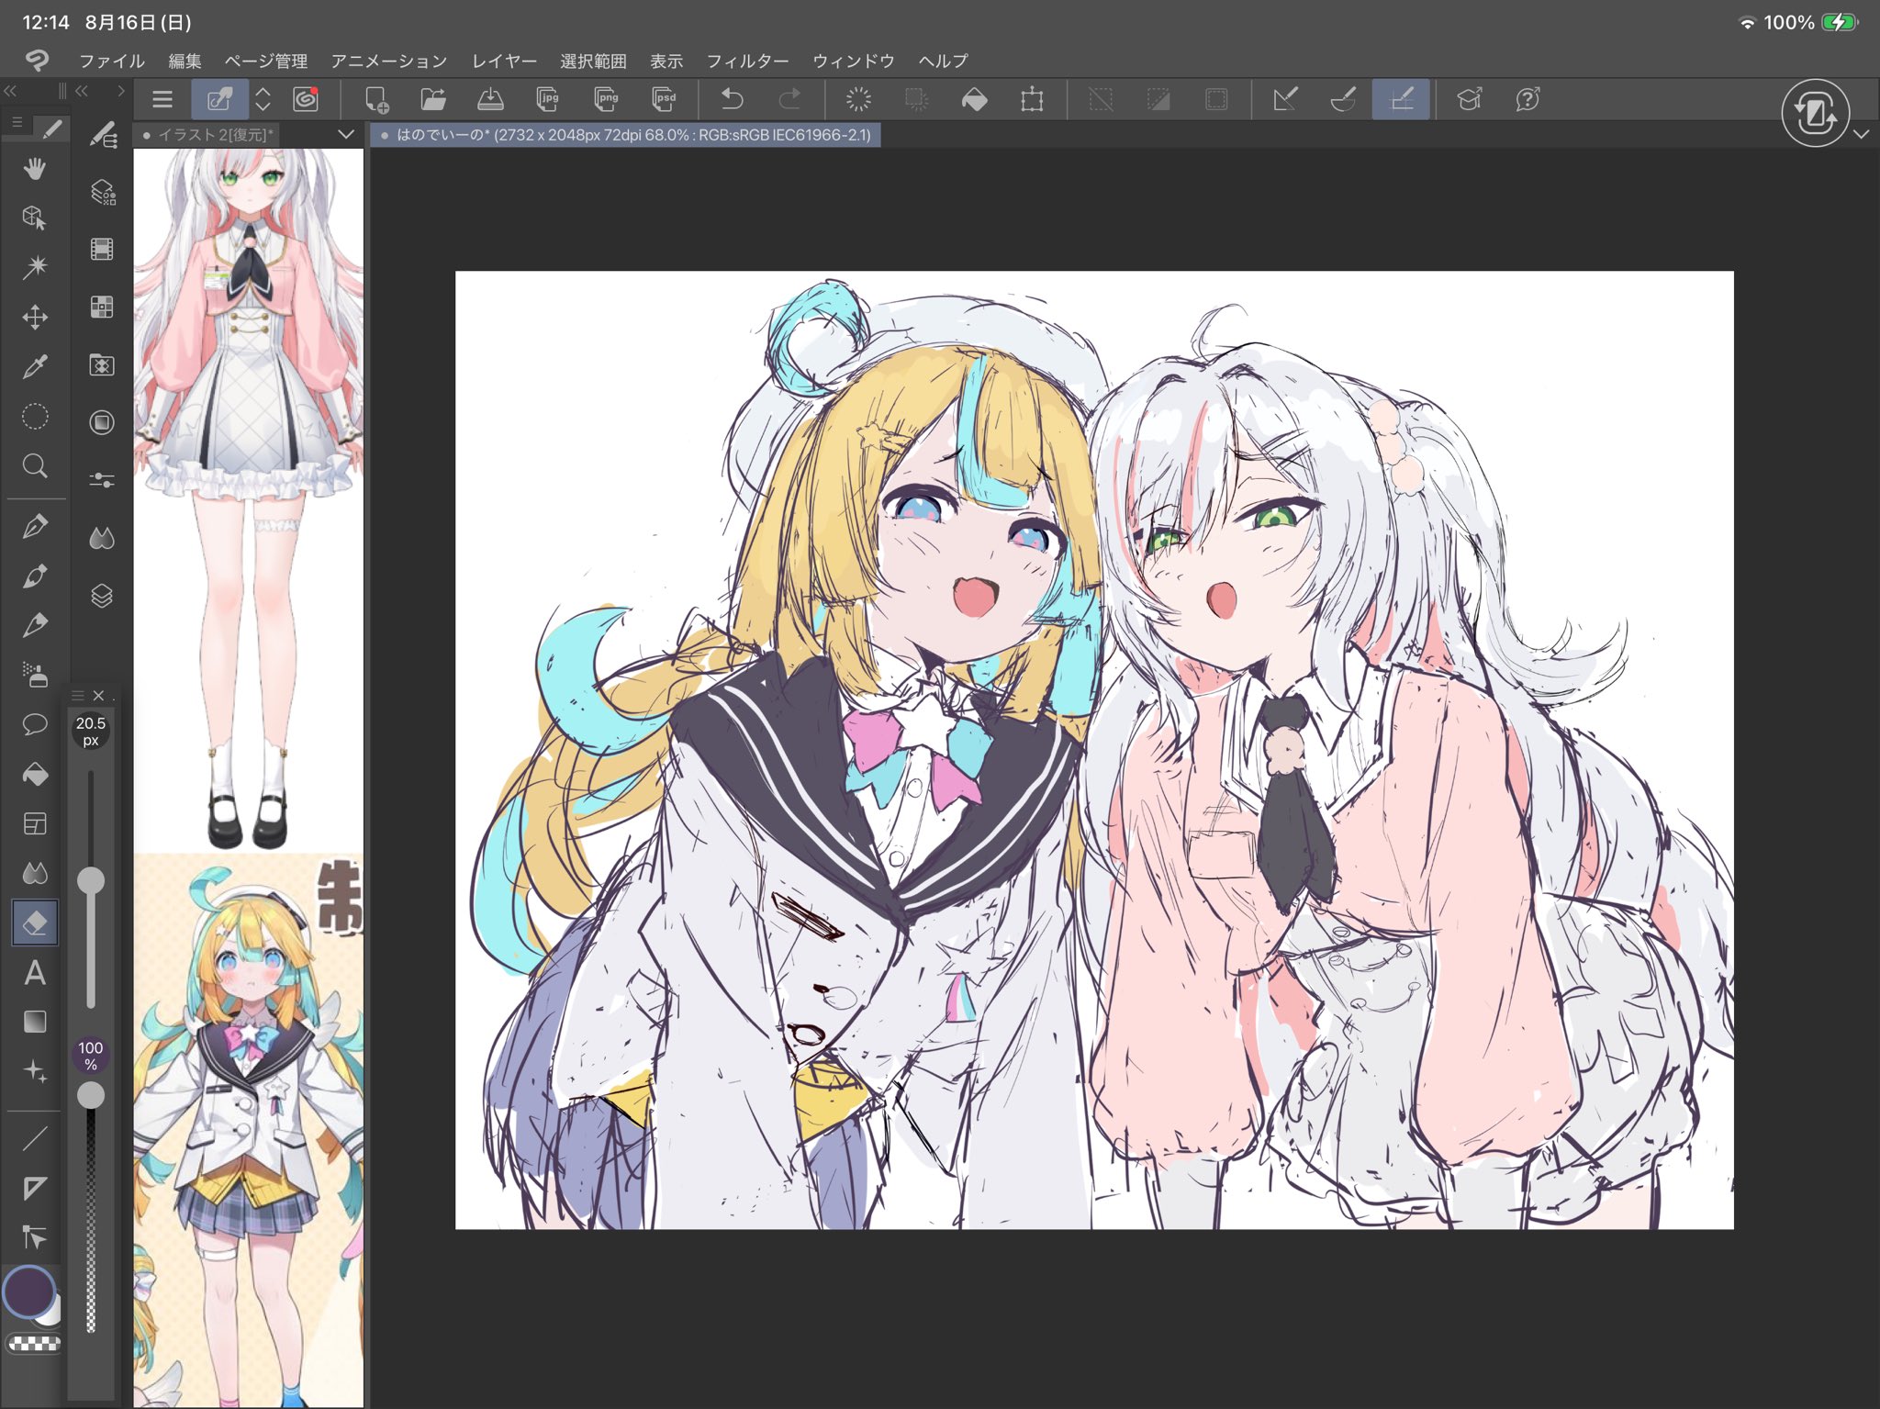Image resolution: width=1880 pixels, height=1409 pixels.
Task: Open a file via folder icon
Action: pos(433,99)
